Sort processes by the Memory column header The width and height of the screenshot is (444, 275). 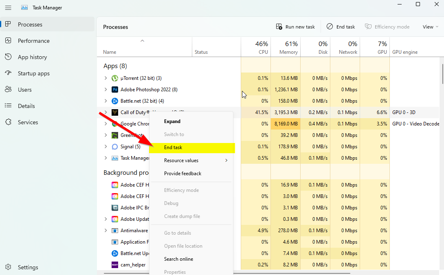click(x=288, y=48)
